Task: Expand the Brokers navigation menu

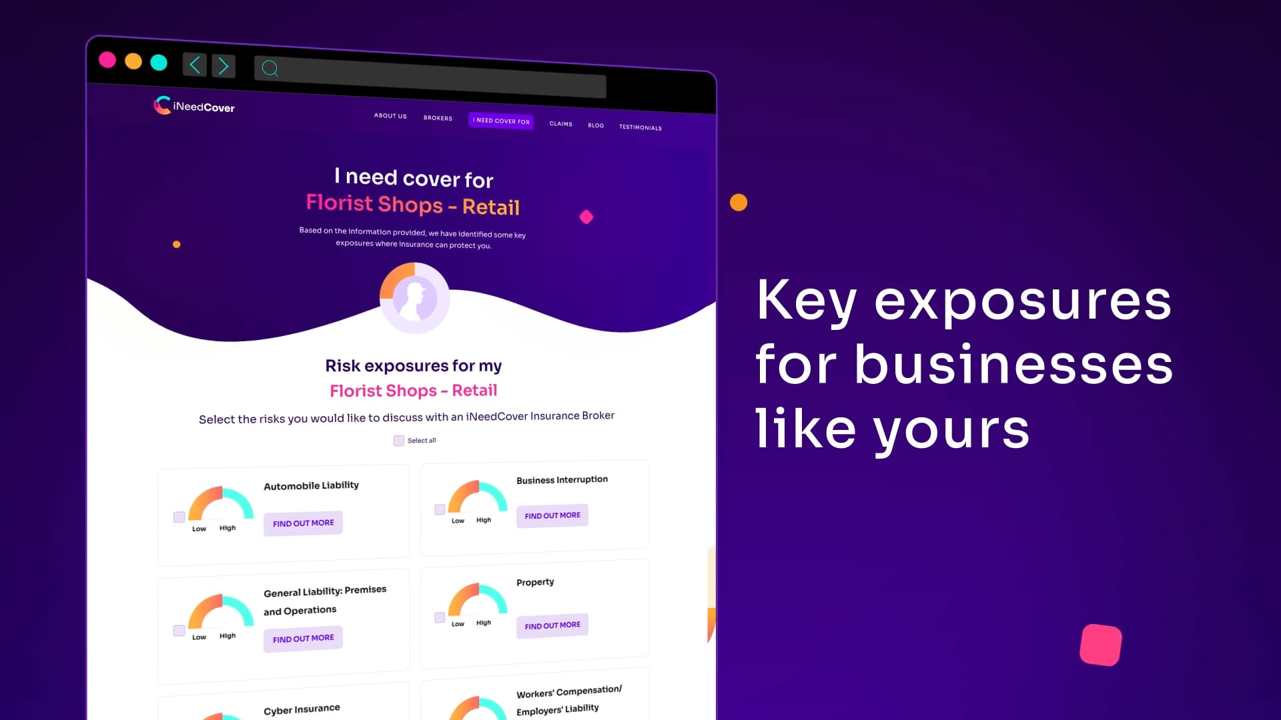Action: pos(438,117)
